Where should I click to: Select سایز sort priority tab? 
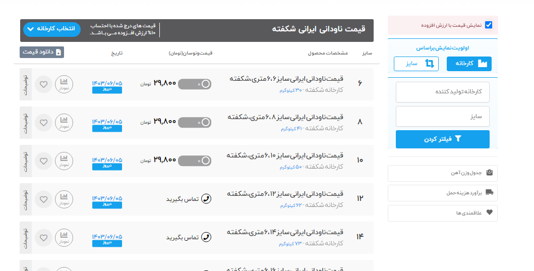pos(416,64)
